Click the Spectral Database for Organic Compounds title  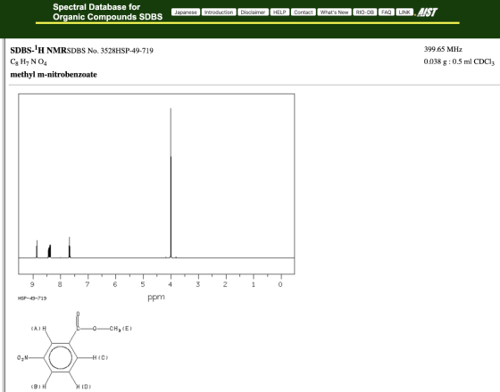pyautogui.click(x=107, y=12)
